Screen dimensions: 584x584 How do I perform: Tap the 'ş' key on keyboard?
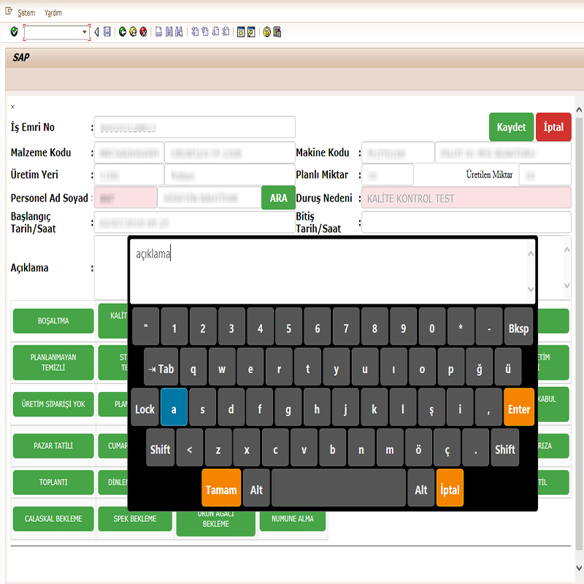point(431,407)
